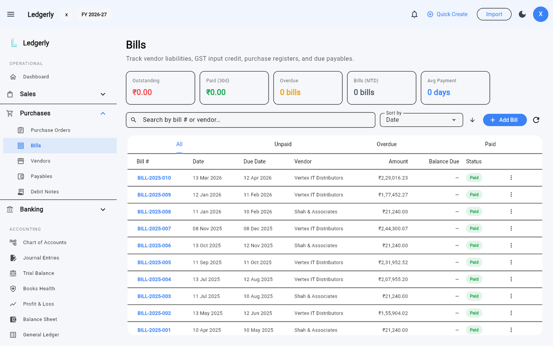Click the Paid status of BILL-2025-010
This screenshot has width=553, height=346.
474,178
